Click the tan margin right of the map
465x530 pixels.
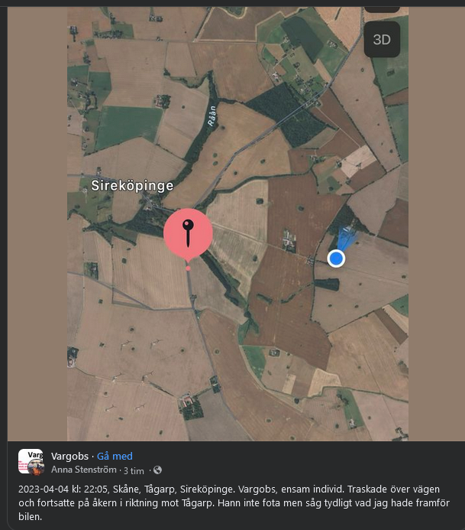click(435, 229)
